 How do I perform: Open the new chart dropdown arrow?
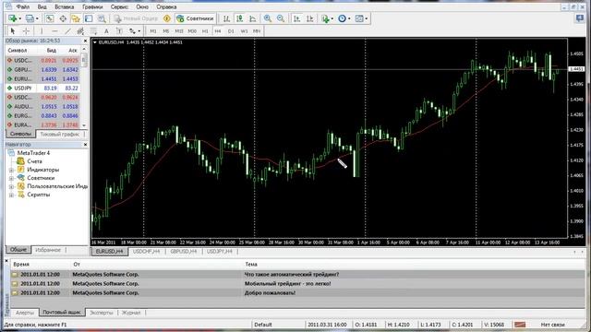19,18
